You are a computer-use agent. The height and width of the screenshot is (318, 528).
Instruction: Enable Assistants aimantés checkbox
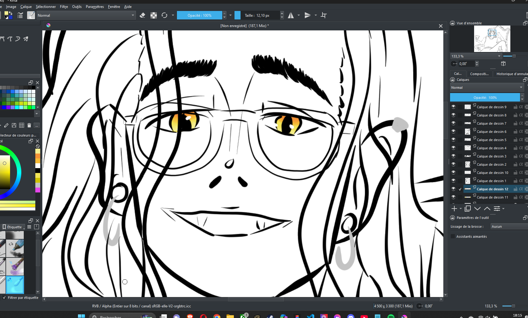point(453,237)
